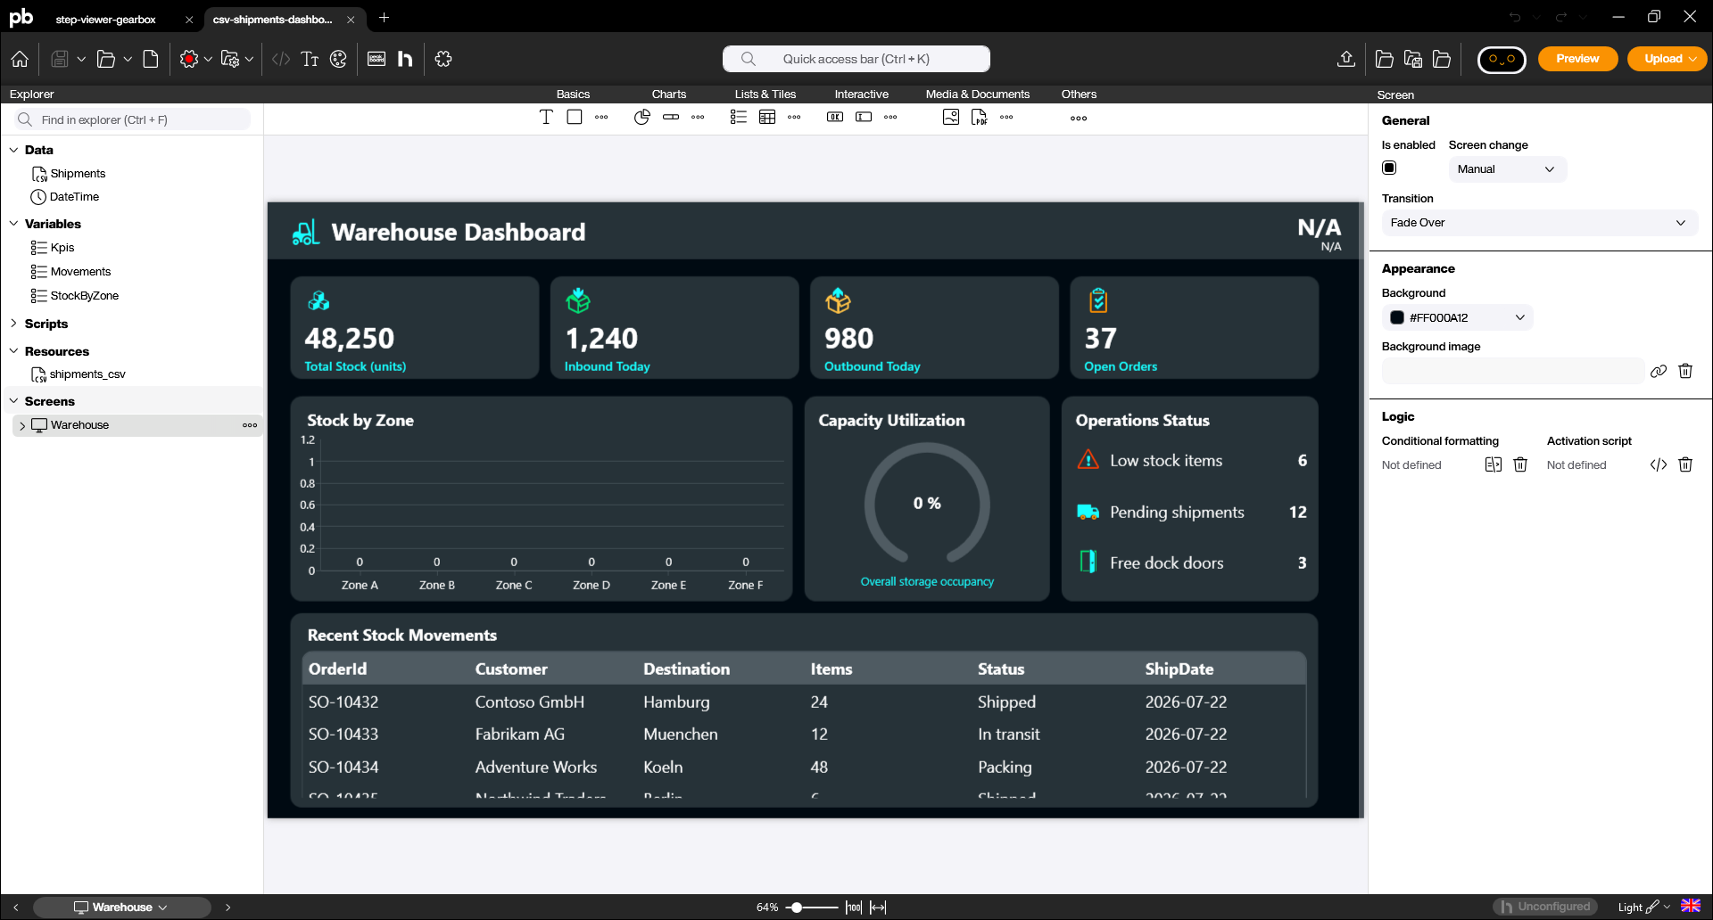This screenshot has width=1713, height=920.
Task: Insert an Image control
Action: [951, 117]
